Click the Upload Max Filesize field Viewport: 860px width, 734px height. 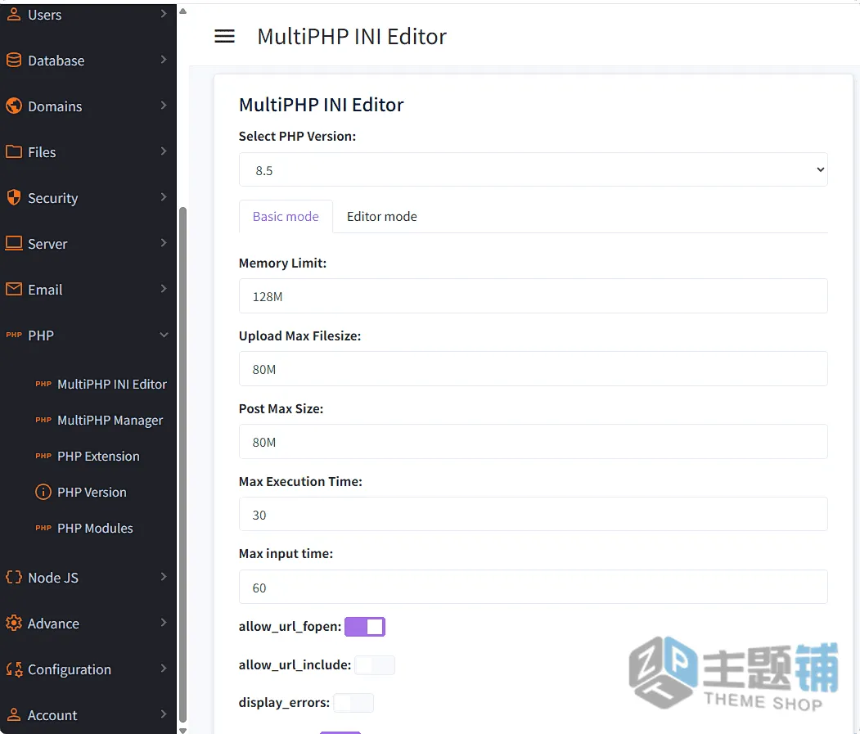pos(534,369)
